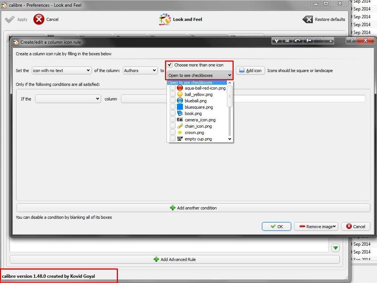This screenshot has width=377, height=283.
Task: Click the question mark help button
Action: tap(351, 40)
